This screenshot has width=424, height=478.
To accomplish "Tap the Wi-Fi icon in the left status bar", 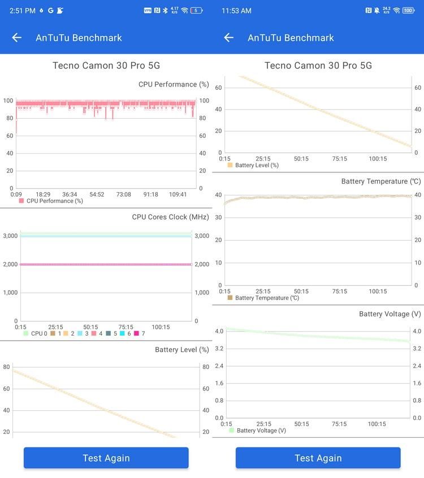I will tap(184, 11).
